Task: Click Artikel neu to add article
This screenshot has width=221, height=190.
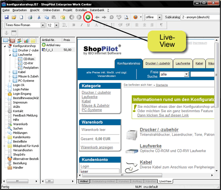Action: [51, 45]
